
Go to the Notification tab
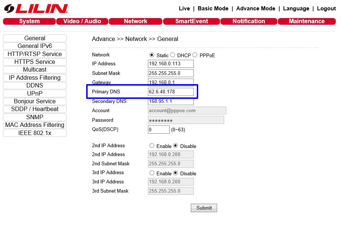pyautogui.click(x=249, y=21)
